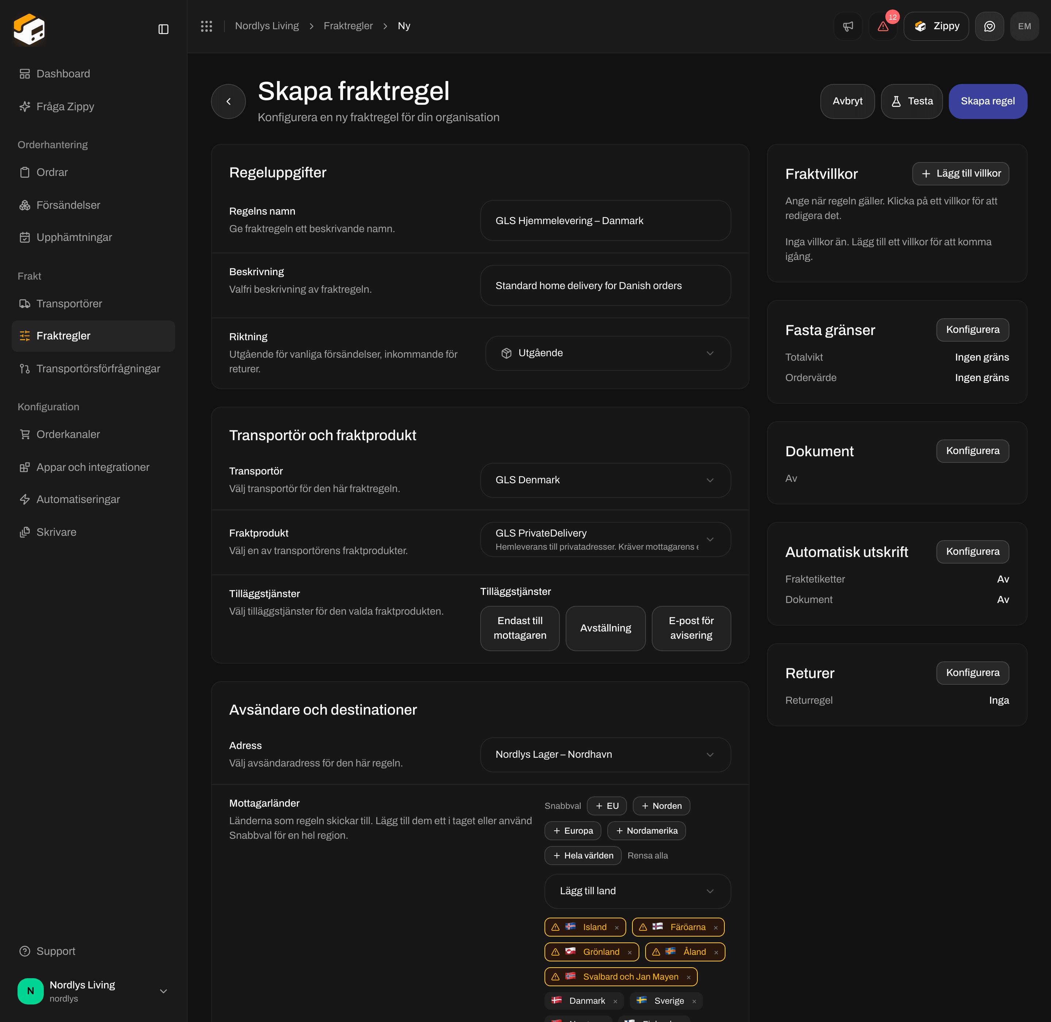The image size is (1051, 1022).
Task: Open Orderkanaler in the sidebar
Action: tap(93, 434)
